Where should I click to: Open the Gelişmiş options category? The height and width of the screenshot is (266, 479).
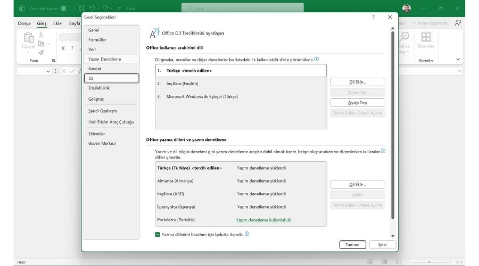click(x=96, y=99)
